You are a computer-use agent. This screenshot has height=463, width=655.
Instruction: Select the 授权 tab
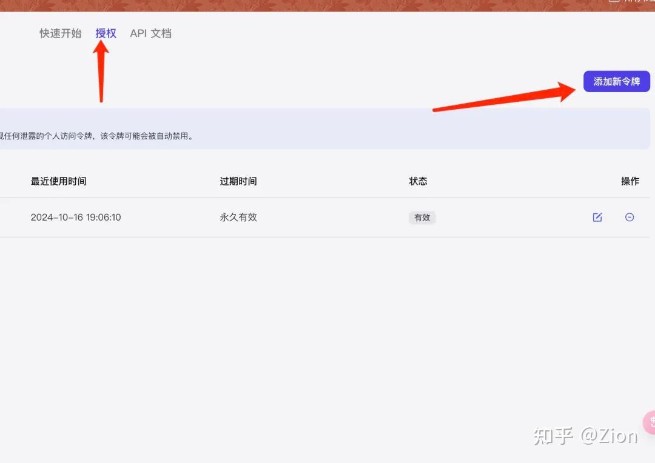tap(106, 33)
